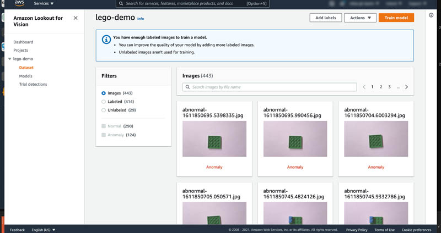441x233 pixels.
Task: Open the Actions dropdown
Action: pos(360,18)
